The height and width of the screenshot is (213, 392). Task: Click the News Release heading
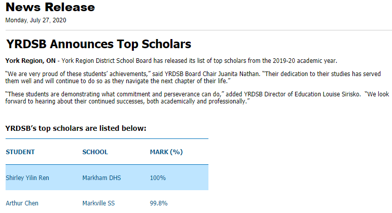(50, 7)
